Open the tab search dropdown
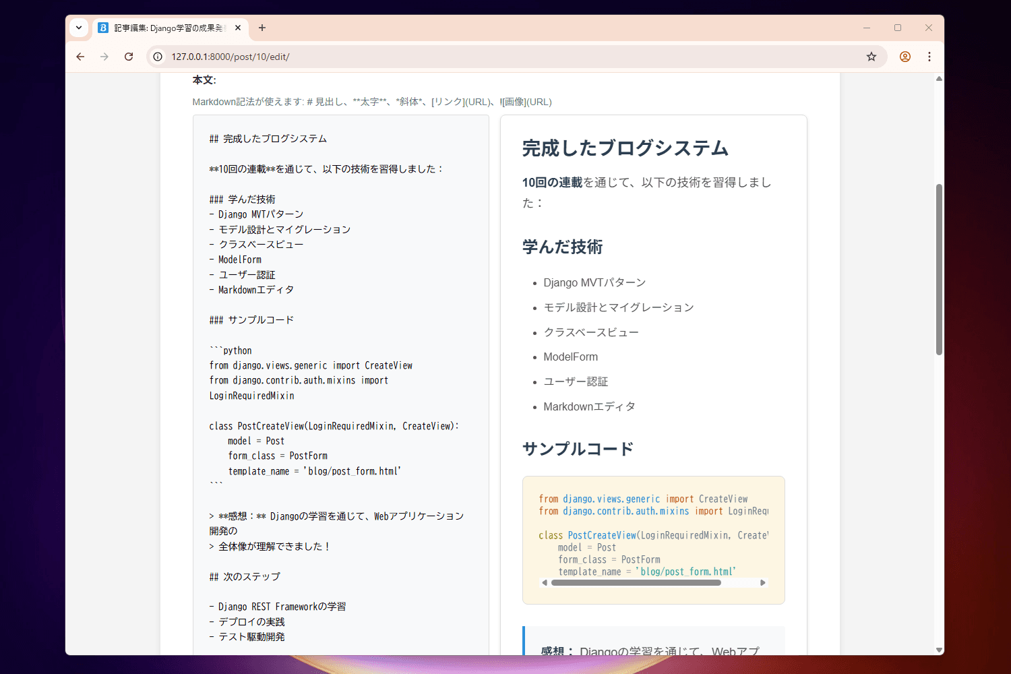This screenshot has width=1011, height=674. (79, 28)
